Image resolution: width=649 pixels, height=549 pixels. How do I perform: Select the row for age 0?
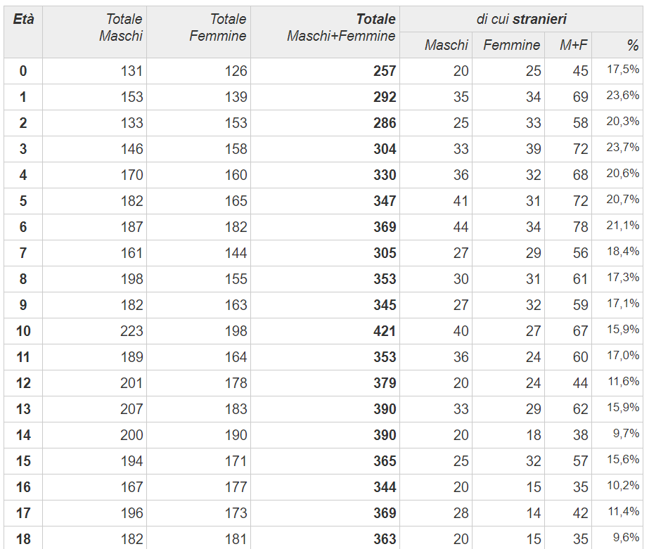[x=323, y=71]
